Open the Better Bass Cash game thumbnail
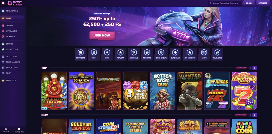The image size is (272, 134). click(163, 91)
